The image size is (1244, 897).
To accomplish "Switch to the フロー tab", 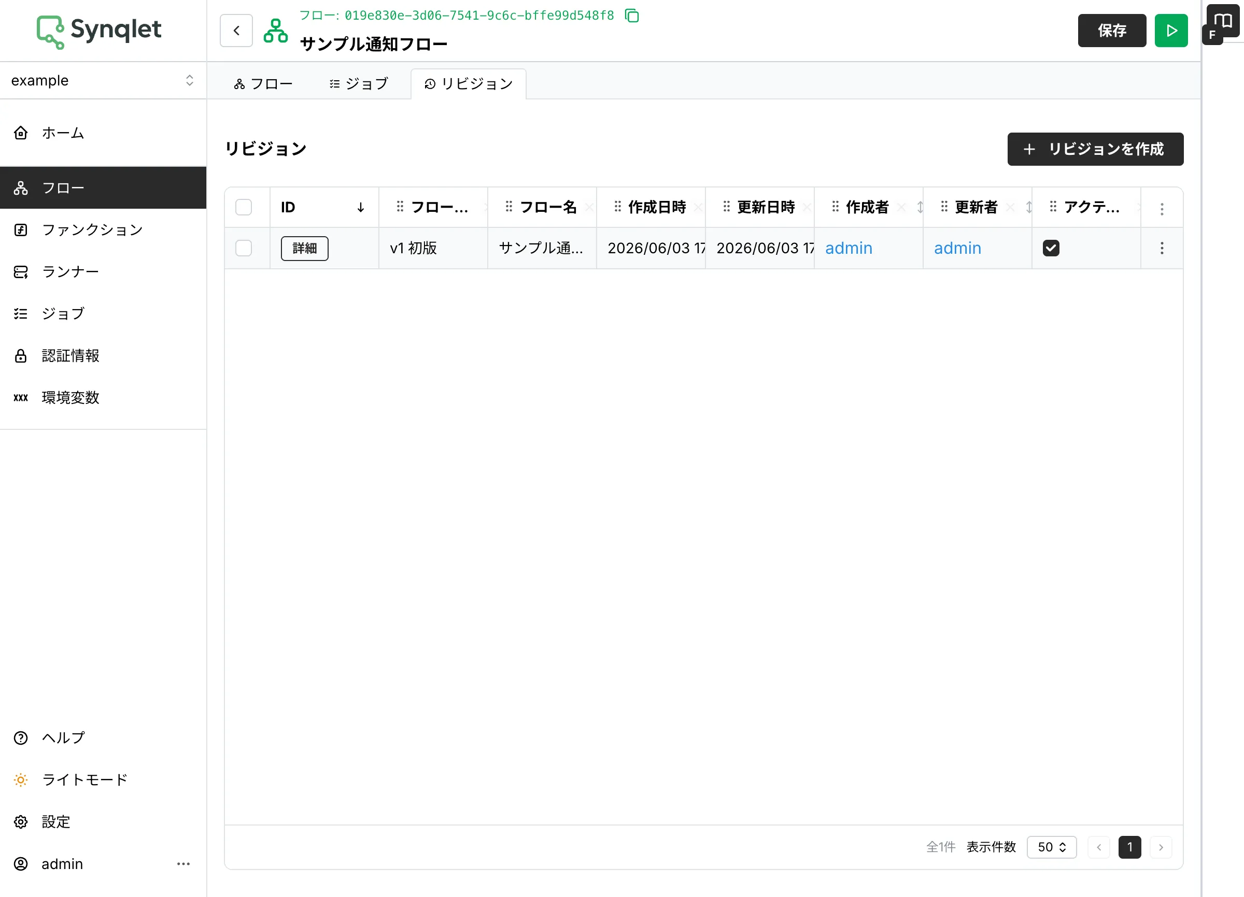I will [263, 84].
